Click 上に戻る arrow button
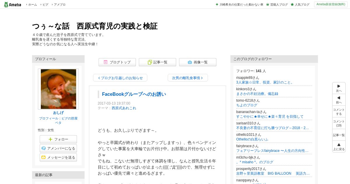This screenshot has width=350, height=184. point(339,147)
